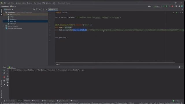
Task: Open the Refactor menu
Action: point(29,3)
